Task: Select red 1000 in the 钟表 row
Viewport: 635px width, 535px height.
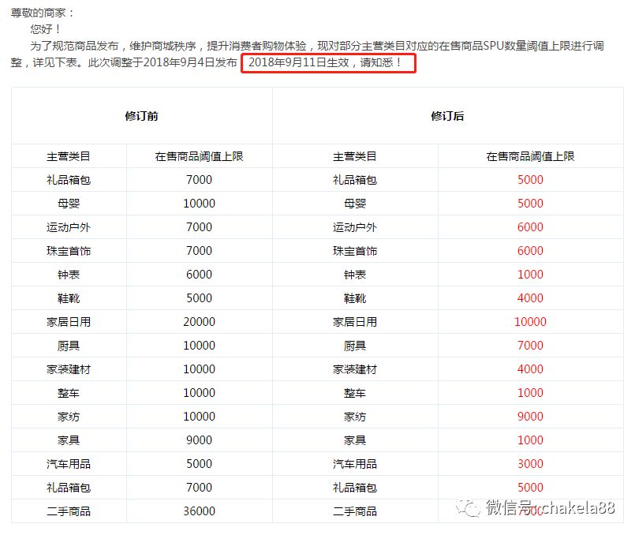Action: tap(530, 275)
